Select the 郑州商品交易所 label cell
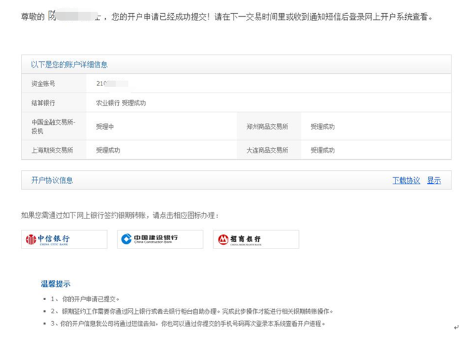The width and height of the screenshot is (461, 344). 267,127
